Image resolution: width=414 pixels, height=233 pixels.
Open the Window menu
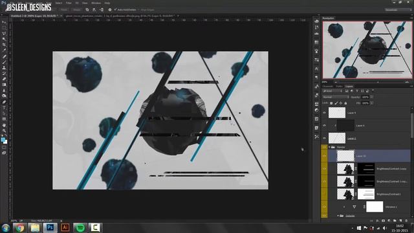96,3
